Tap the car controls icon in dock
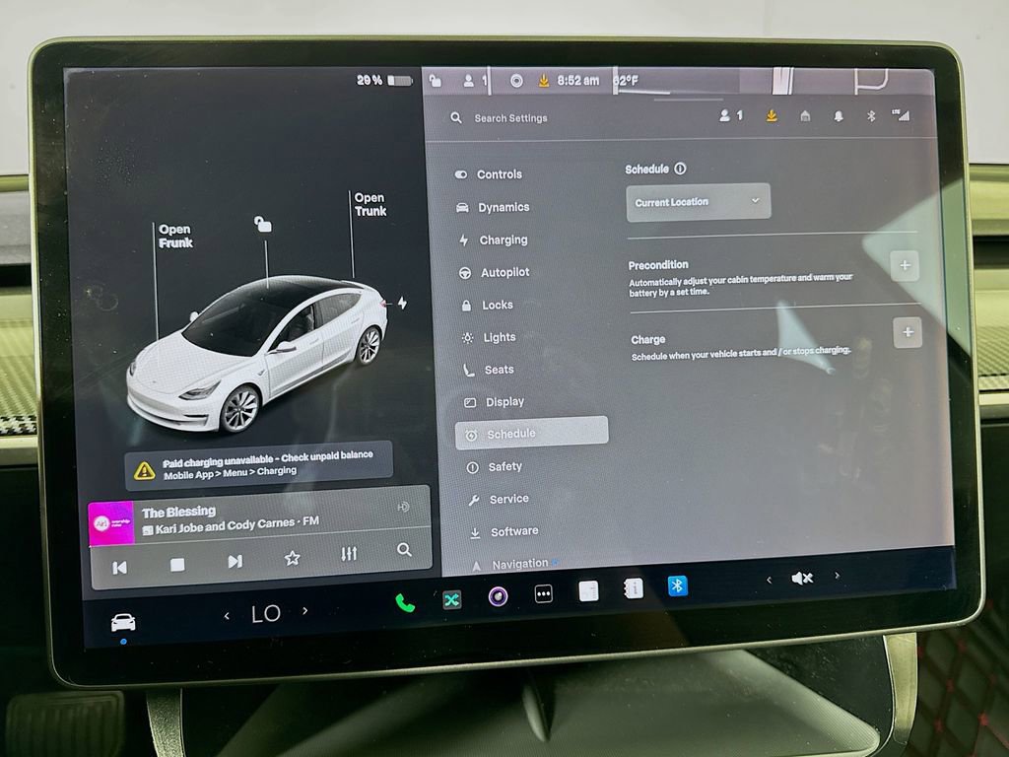 (x=123, y=623)
